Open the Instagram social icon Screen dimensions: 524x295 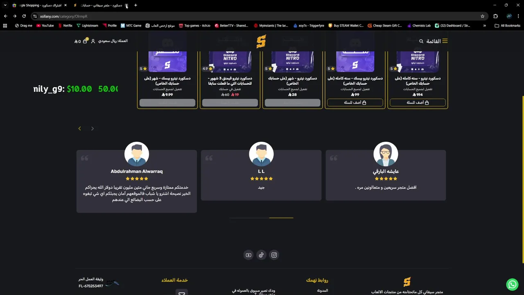tap(274, 255)
